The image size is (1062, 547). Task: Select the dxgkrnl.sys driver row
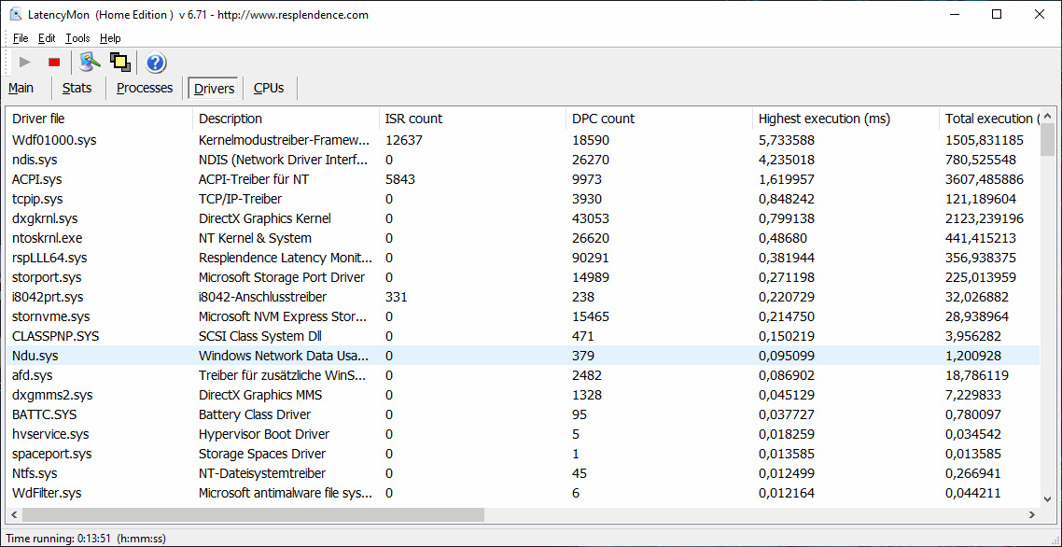click(523, 219)
